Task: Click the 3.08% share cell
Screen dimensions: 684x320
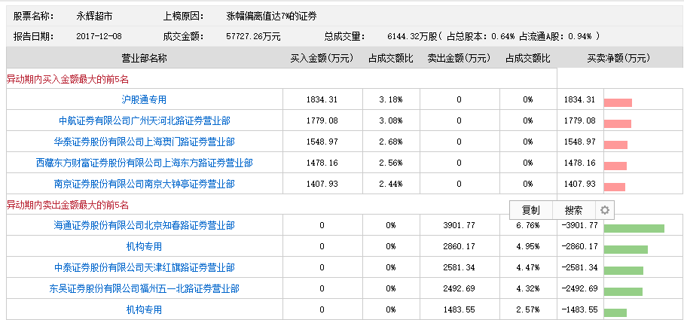Action: [x=390, y=120]
